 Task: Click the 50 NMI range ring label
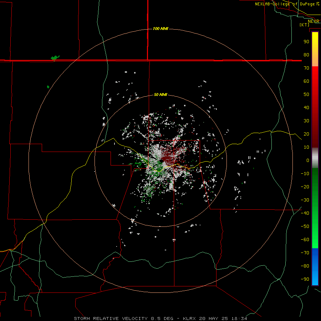click(160, 95)
